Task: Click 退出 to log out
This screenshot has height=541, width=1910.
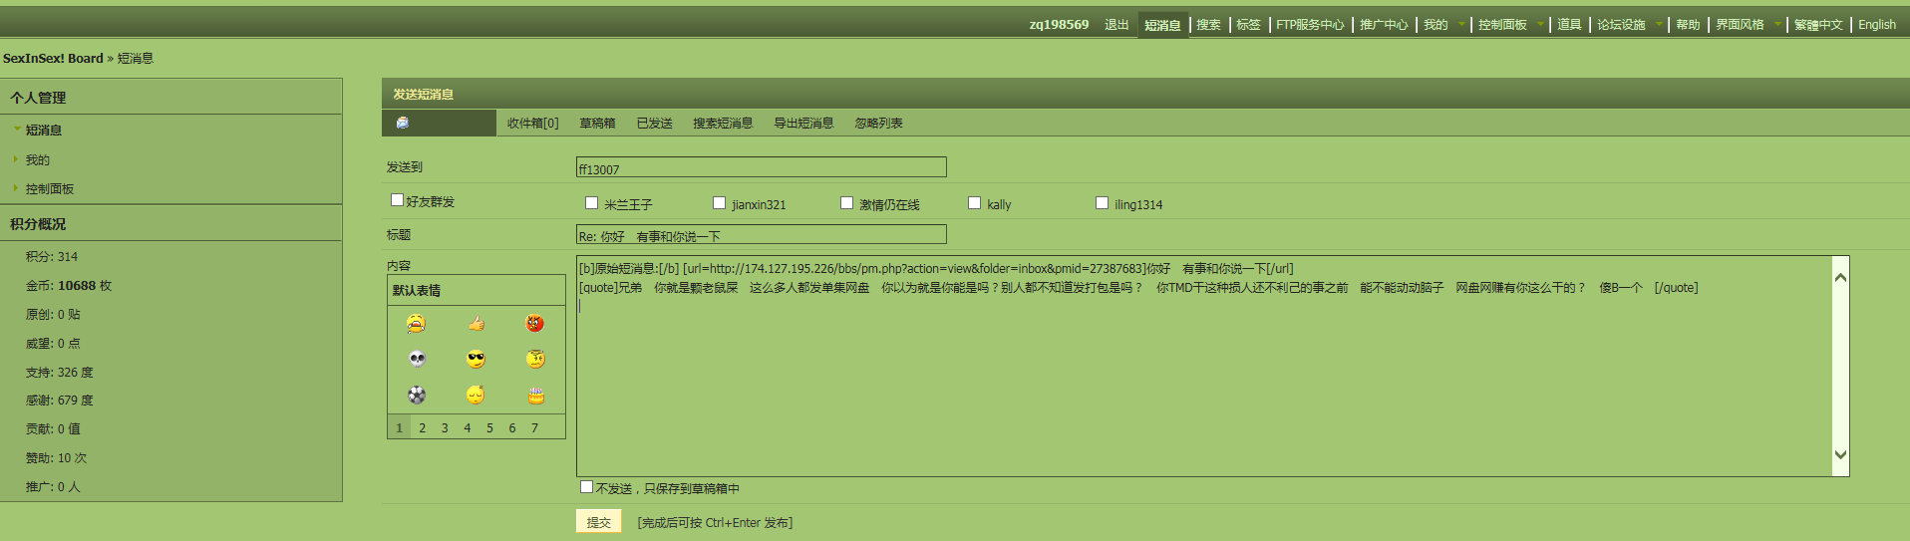Action: 1116,25
